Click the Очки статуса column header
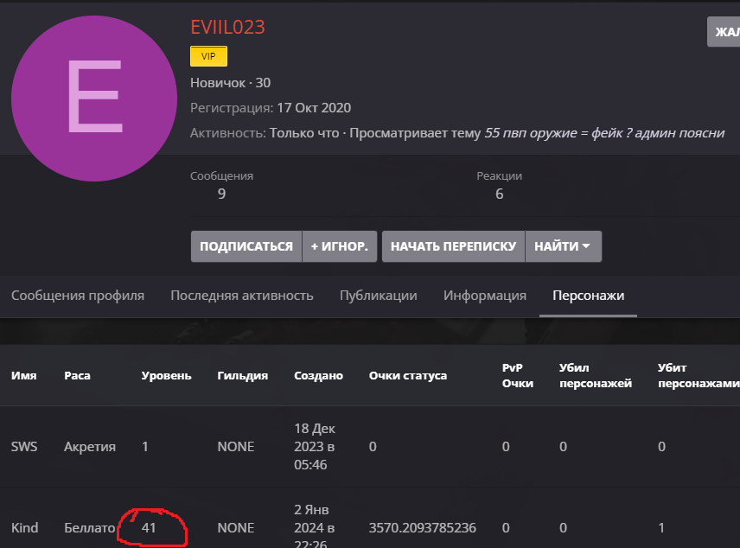Viewport: 740px width, 548px height. [407, 376]
